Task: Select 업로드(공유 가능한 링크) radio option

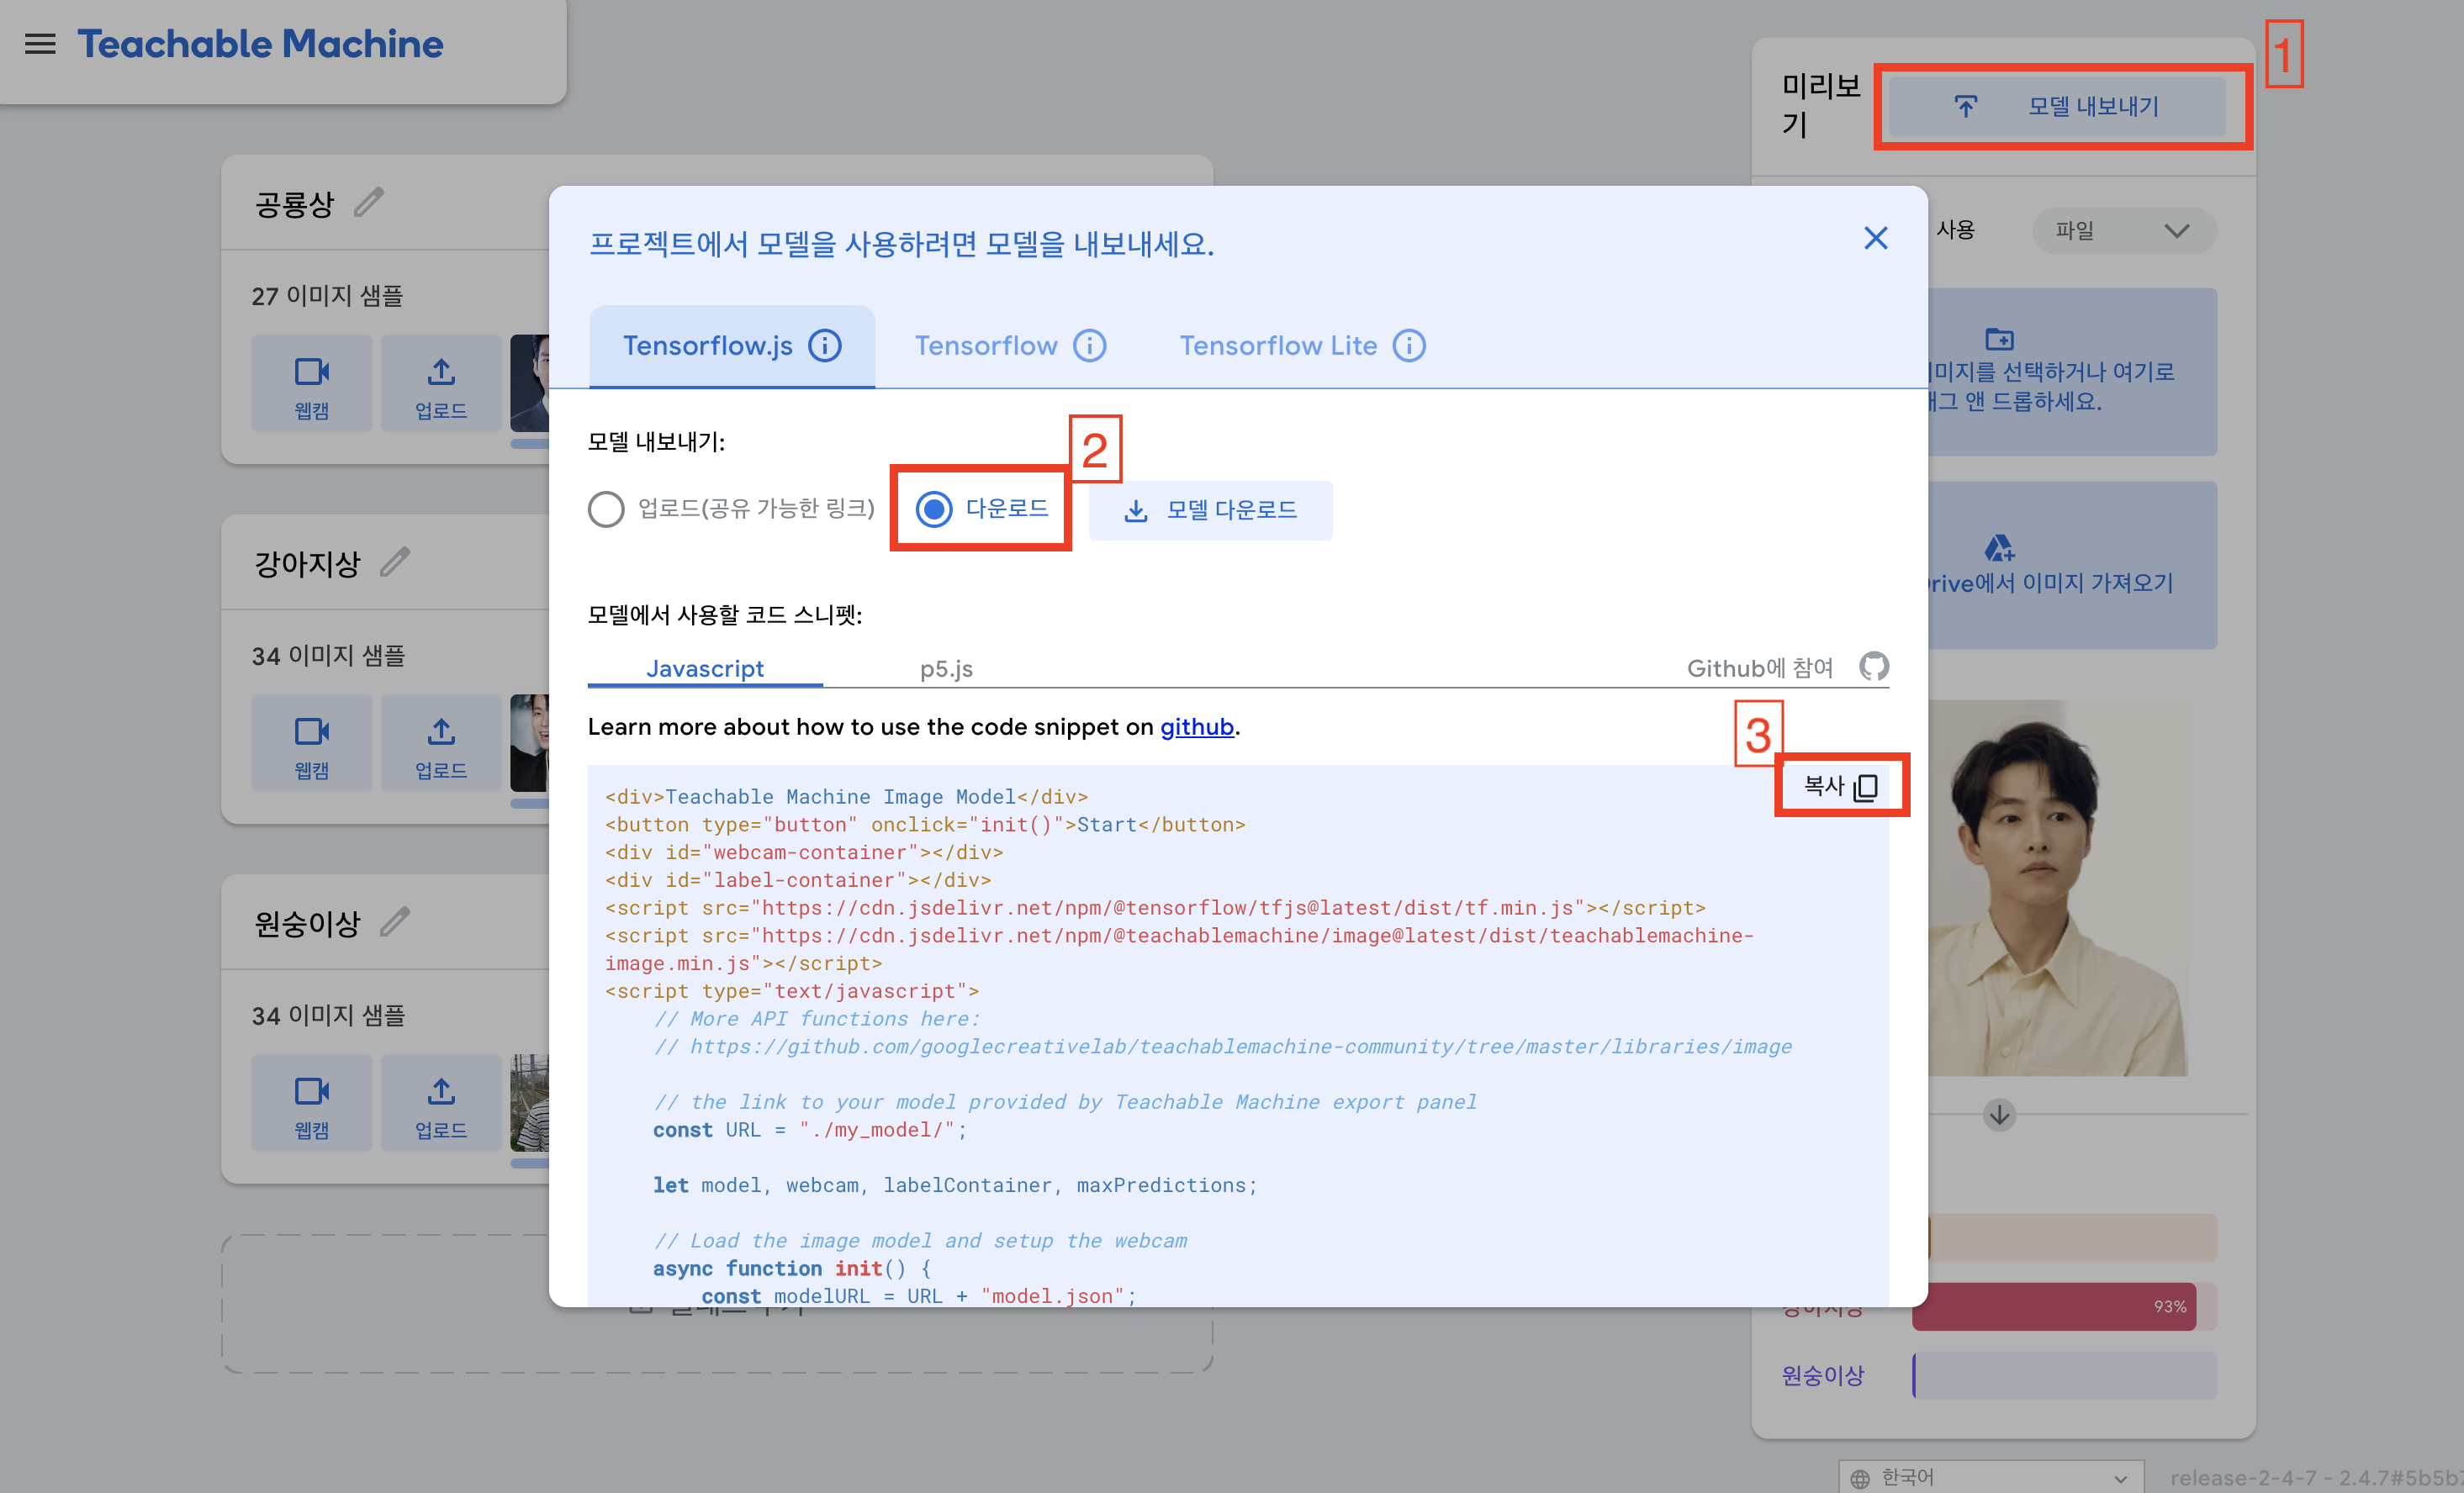Action: (606, 509)
